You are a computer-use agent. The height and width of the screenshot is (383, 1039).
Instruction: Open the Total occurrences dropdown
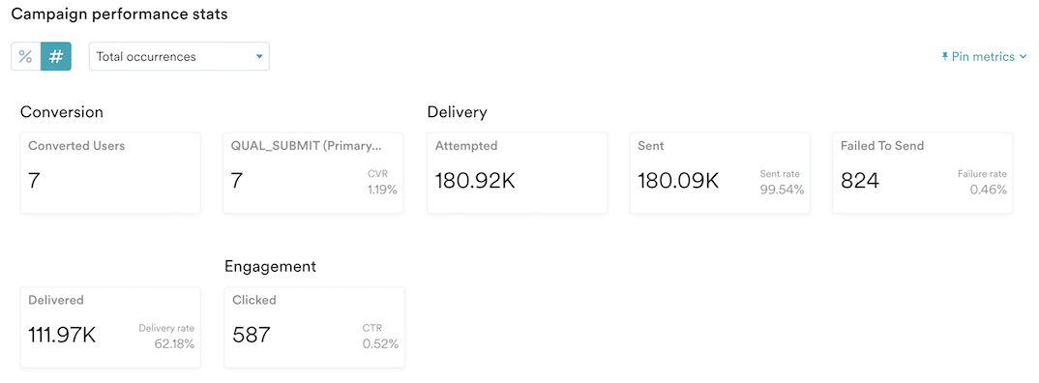pyautogui.click(x=179, y=56)
